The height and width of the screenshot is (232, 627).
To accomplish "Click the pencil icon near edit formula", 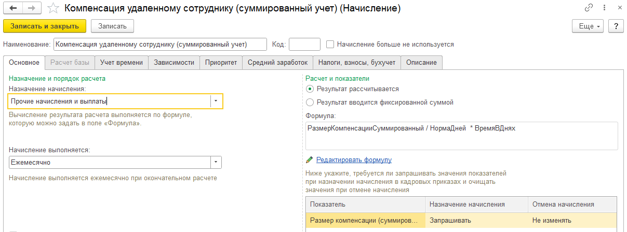I will [310, 160].
